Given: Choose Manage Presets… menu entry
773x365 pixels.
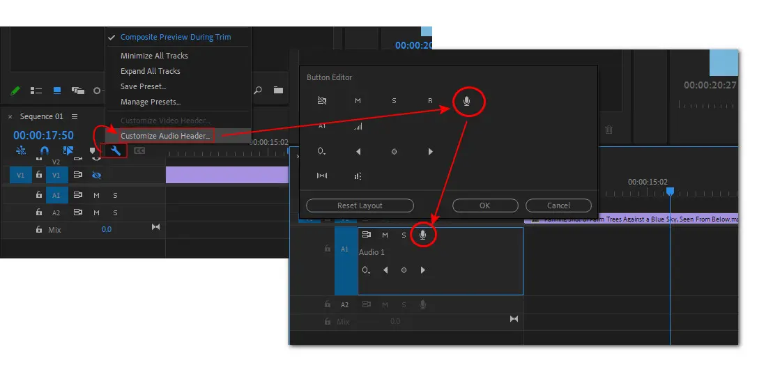Looking at the screenshot, I should tap(151, 102).
